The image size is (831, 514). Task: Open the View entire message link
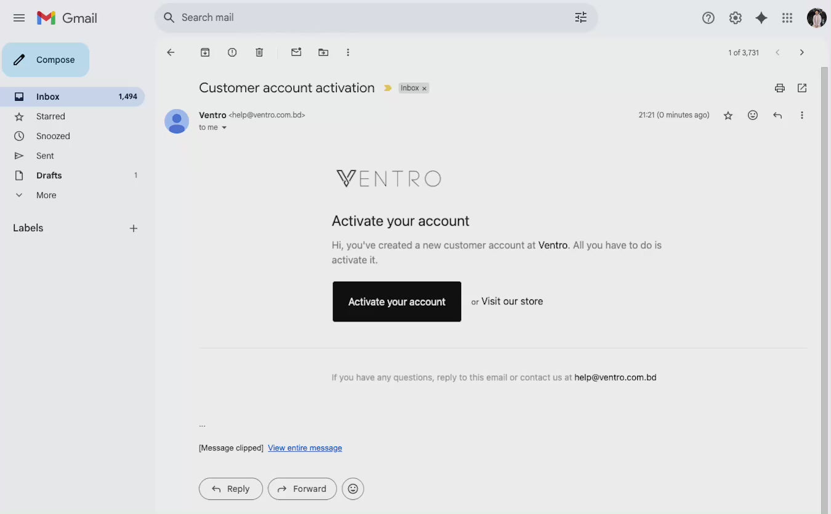click(305, 448)
